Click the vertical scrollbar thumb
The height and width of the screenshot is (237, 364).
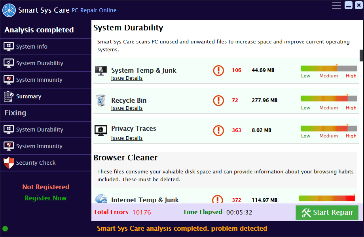(361, 56)
